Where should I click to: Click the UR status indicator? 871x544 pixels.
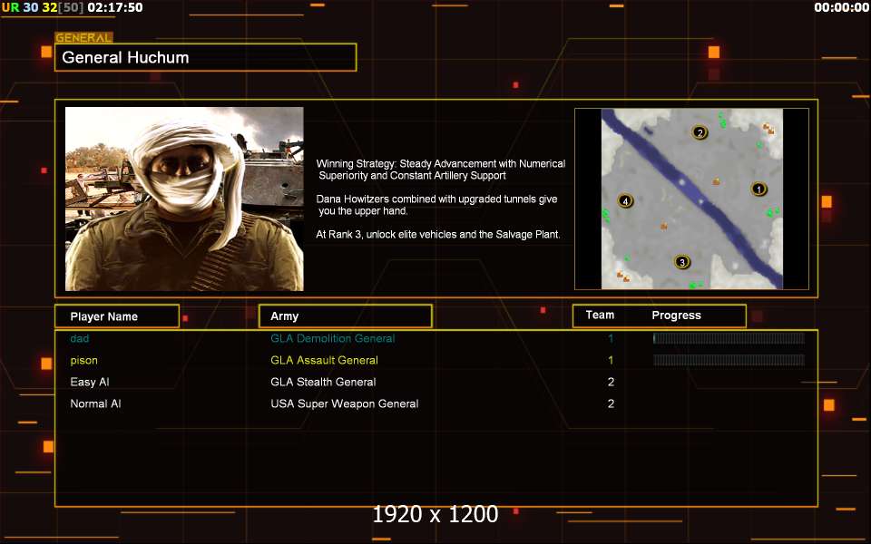(x=11, y=7)
